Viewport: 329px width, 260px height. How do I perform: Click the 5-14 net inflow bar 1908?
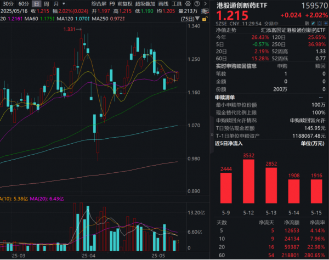pyautogui.click(x=294, y=191)
